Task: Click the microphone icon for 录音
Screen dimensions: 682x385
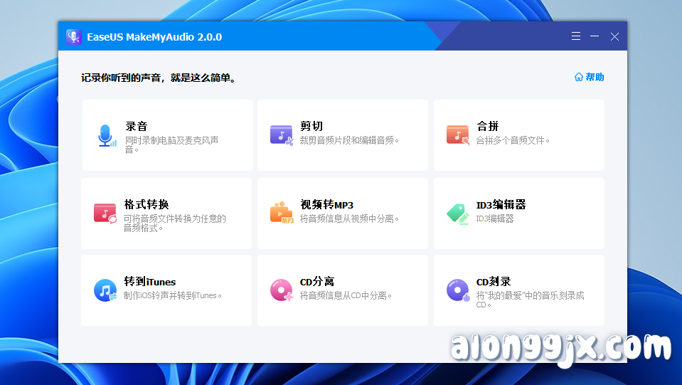Action: pyautogui.click(x=107, y=135)
